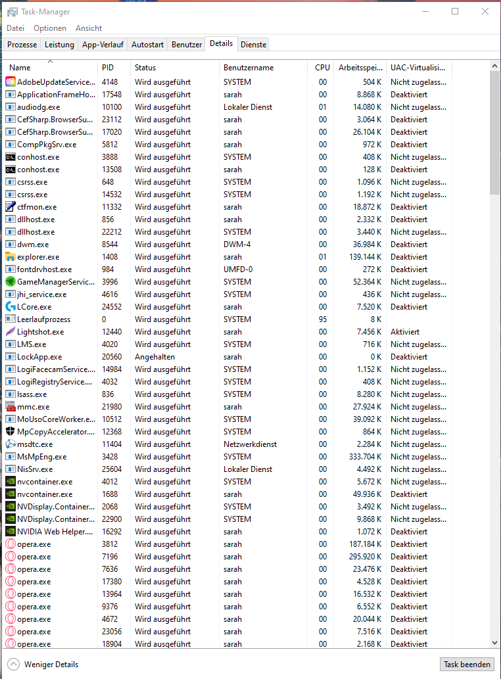Click the NVDisplay.Container icon with PID 22900
The width and height of the screenshot is (501, 679).
pyautogui.click(x=11, y=519)
